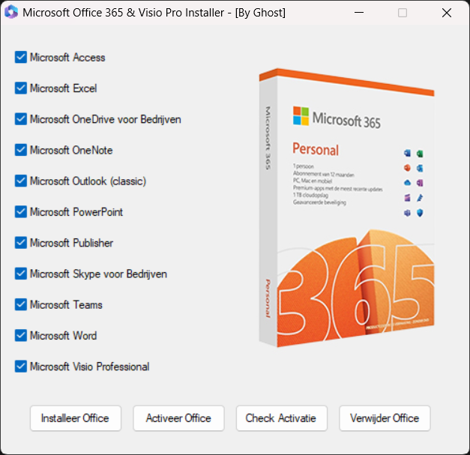
Task: Uncheck the Microsoft Excel checkbox
Action: pyautogui.click(x=21, y=88)
